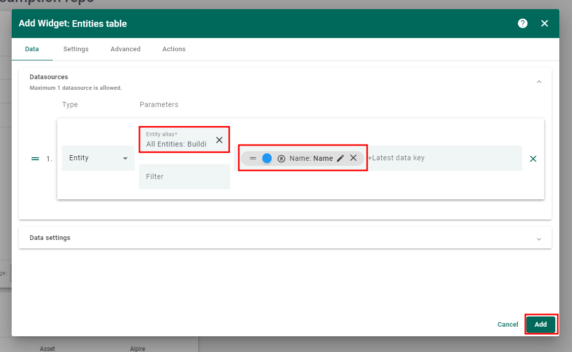Click the Cancel button
This screenshot has width=572, height=352.
coord(508,325)
